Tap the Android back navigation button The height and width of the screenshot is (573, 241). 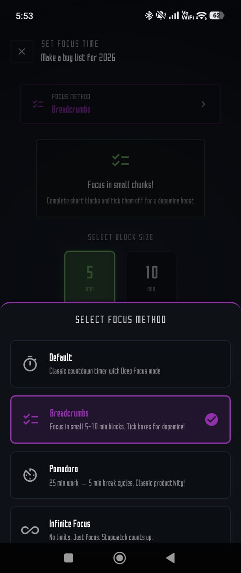170,558
